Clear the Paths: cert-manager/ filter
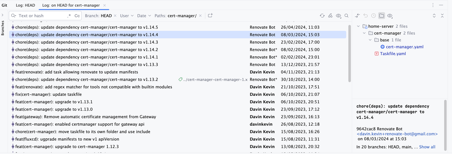 (x=200, y=16)
